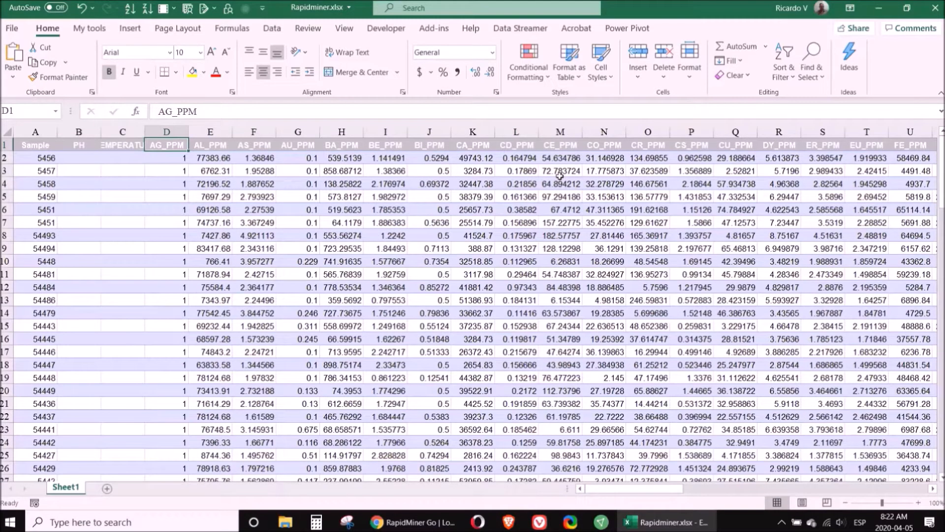This screenshot has height=532, width=945.
Task: Expand the Font group dialog launcher
Action: (x=232, y=92)
